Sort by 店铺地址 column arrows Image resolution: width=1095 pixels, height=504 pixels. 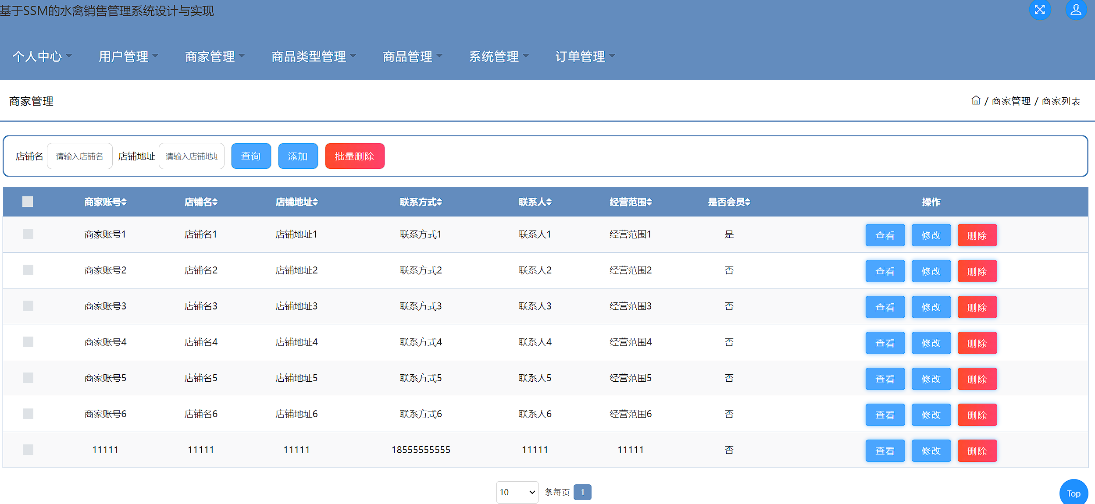point(315,202)
